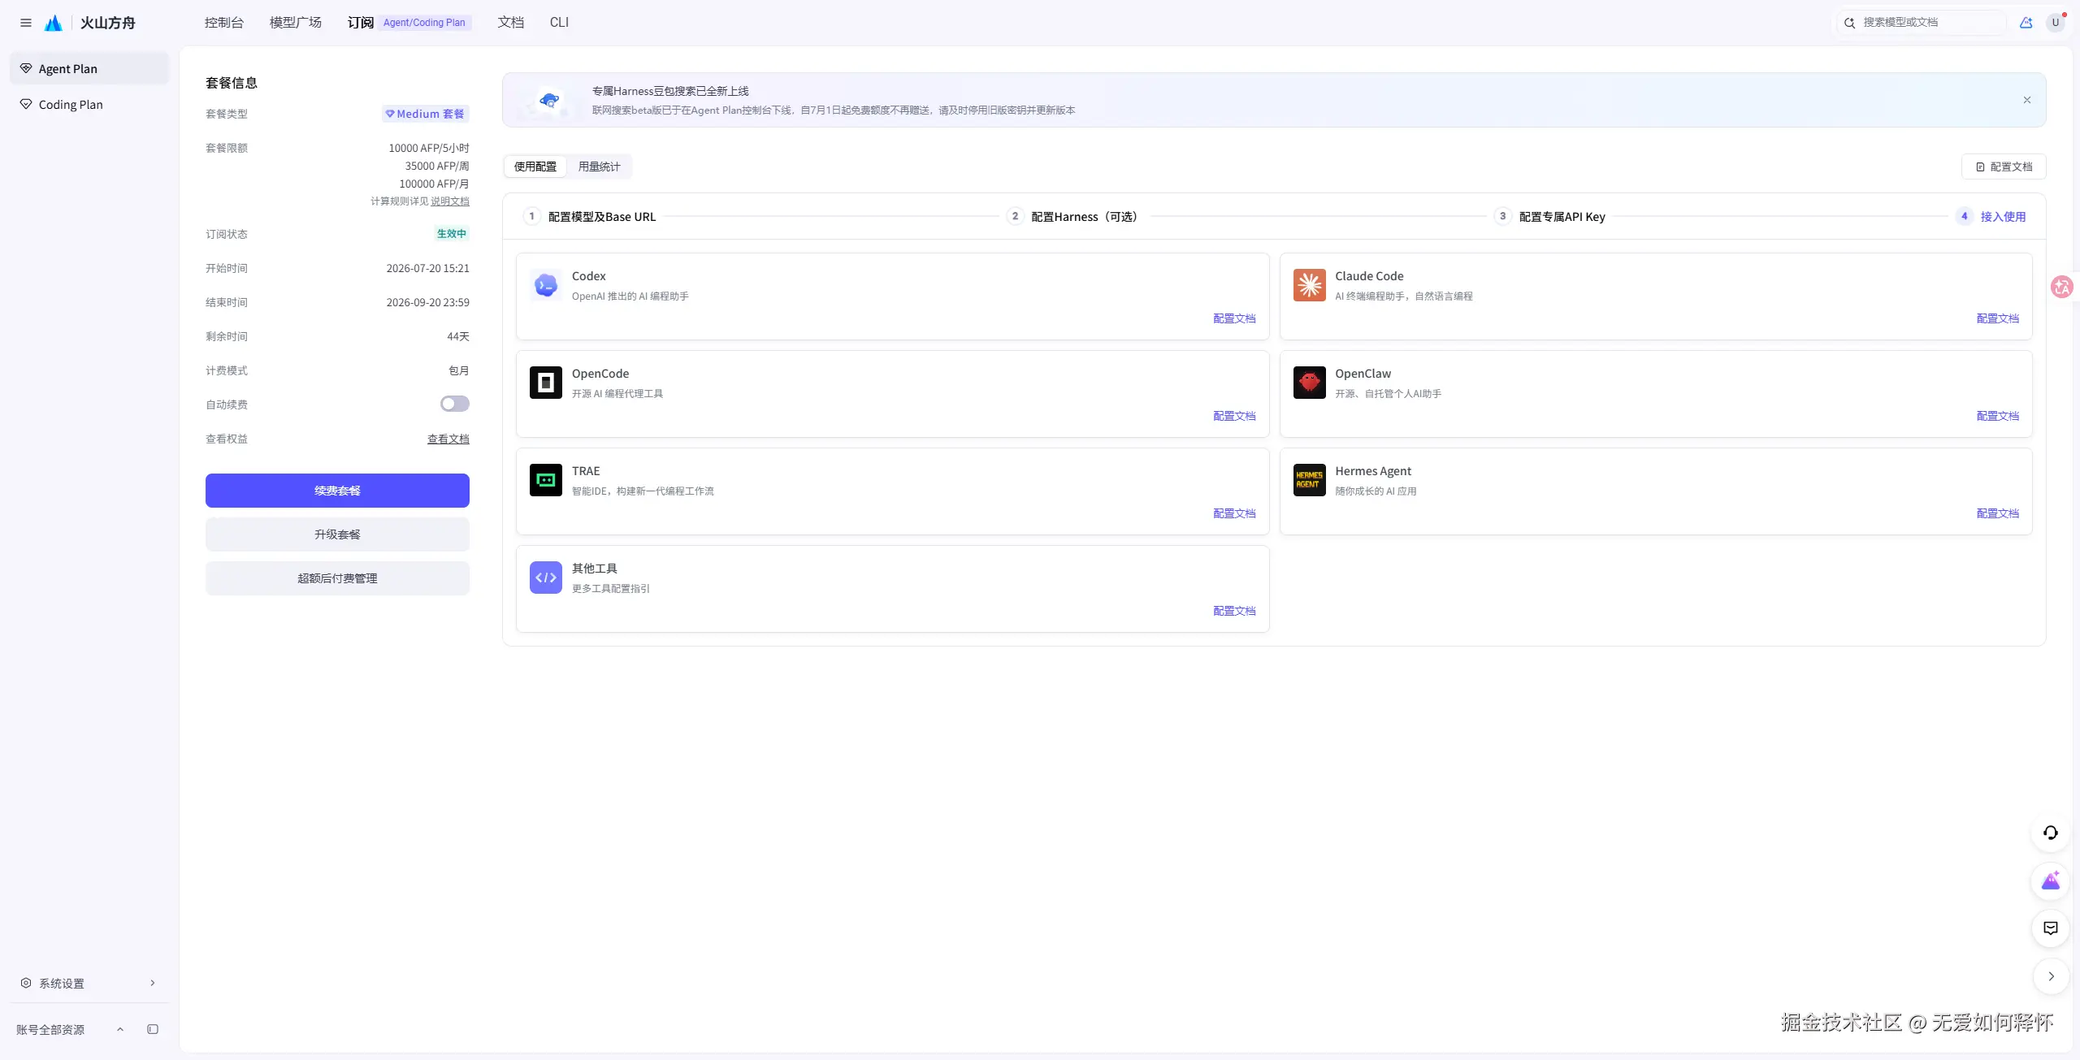The height and width of the screenshot is (1060, 2080).
Task: Click the Claude Code app icon
Action: coord(1310,285)
